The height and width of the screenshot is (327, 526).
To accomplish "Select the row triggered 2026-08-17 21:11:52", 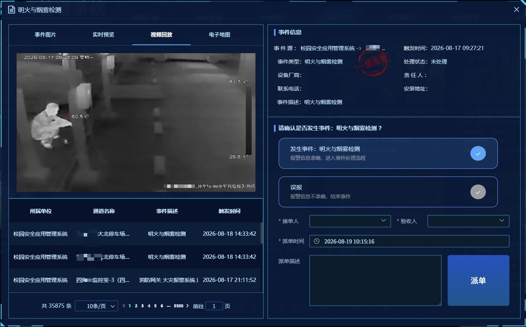I will click(x=135, y=280).
